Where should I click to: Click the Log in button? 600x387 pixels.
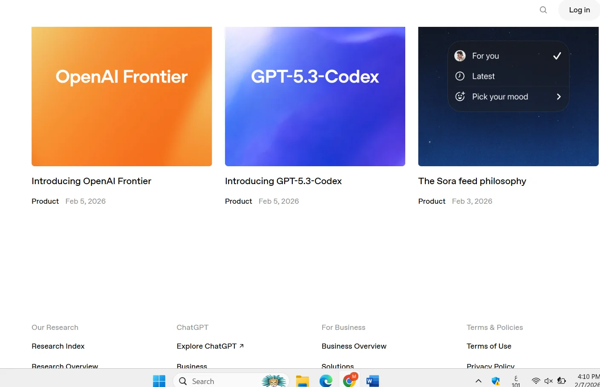pyautogui.click(x=579, y=10)
